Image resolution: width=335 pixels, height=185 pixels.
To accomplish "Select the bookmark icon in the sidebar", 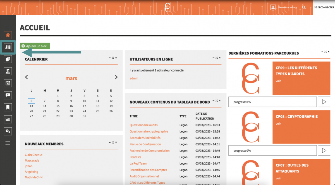I will [8, 107].
